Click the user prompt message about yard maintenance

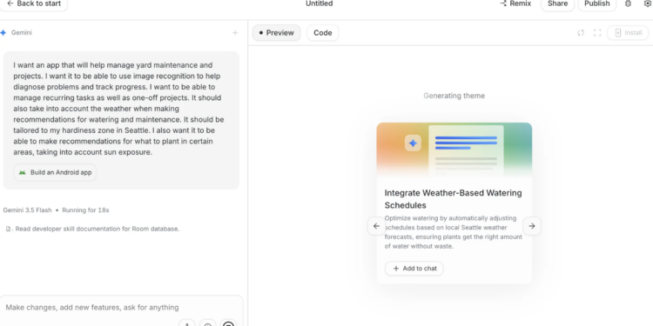point(118,109)
